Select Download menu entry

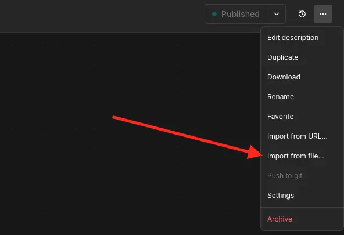pyautogui.click(x=302, y=77)
